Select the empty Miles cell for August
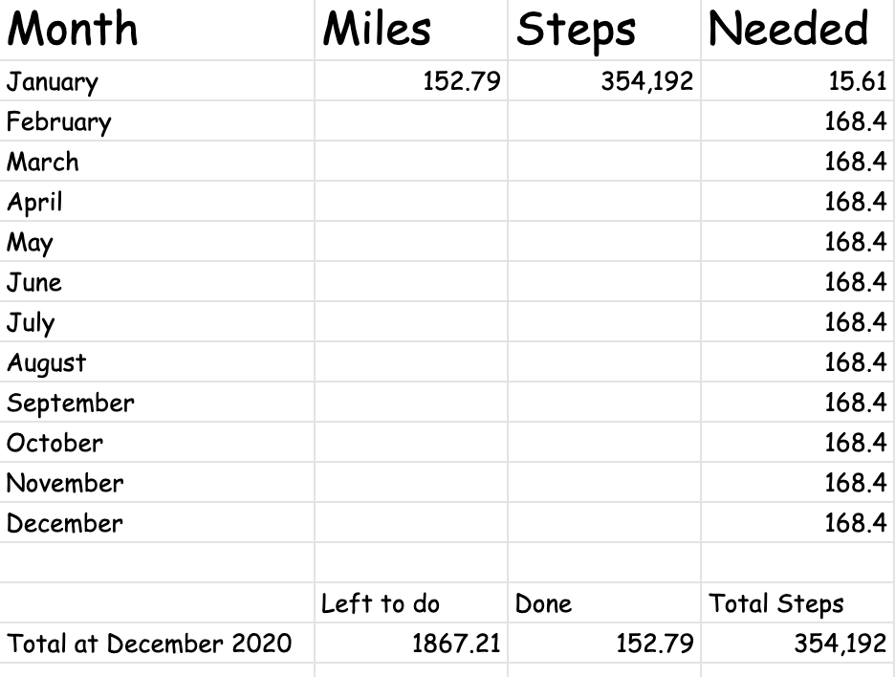The height and width of the screenshot is (677, 895). tap(411, 362)
